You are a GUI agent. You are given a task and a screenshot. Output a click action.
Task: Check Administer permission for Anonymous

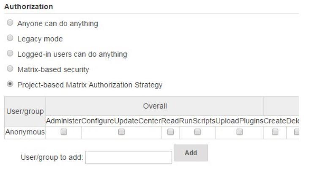(63, 132)
